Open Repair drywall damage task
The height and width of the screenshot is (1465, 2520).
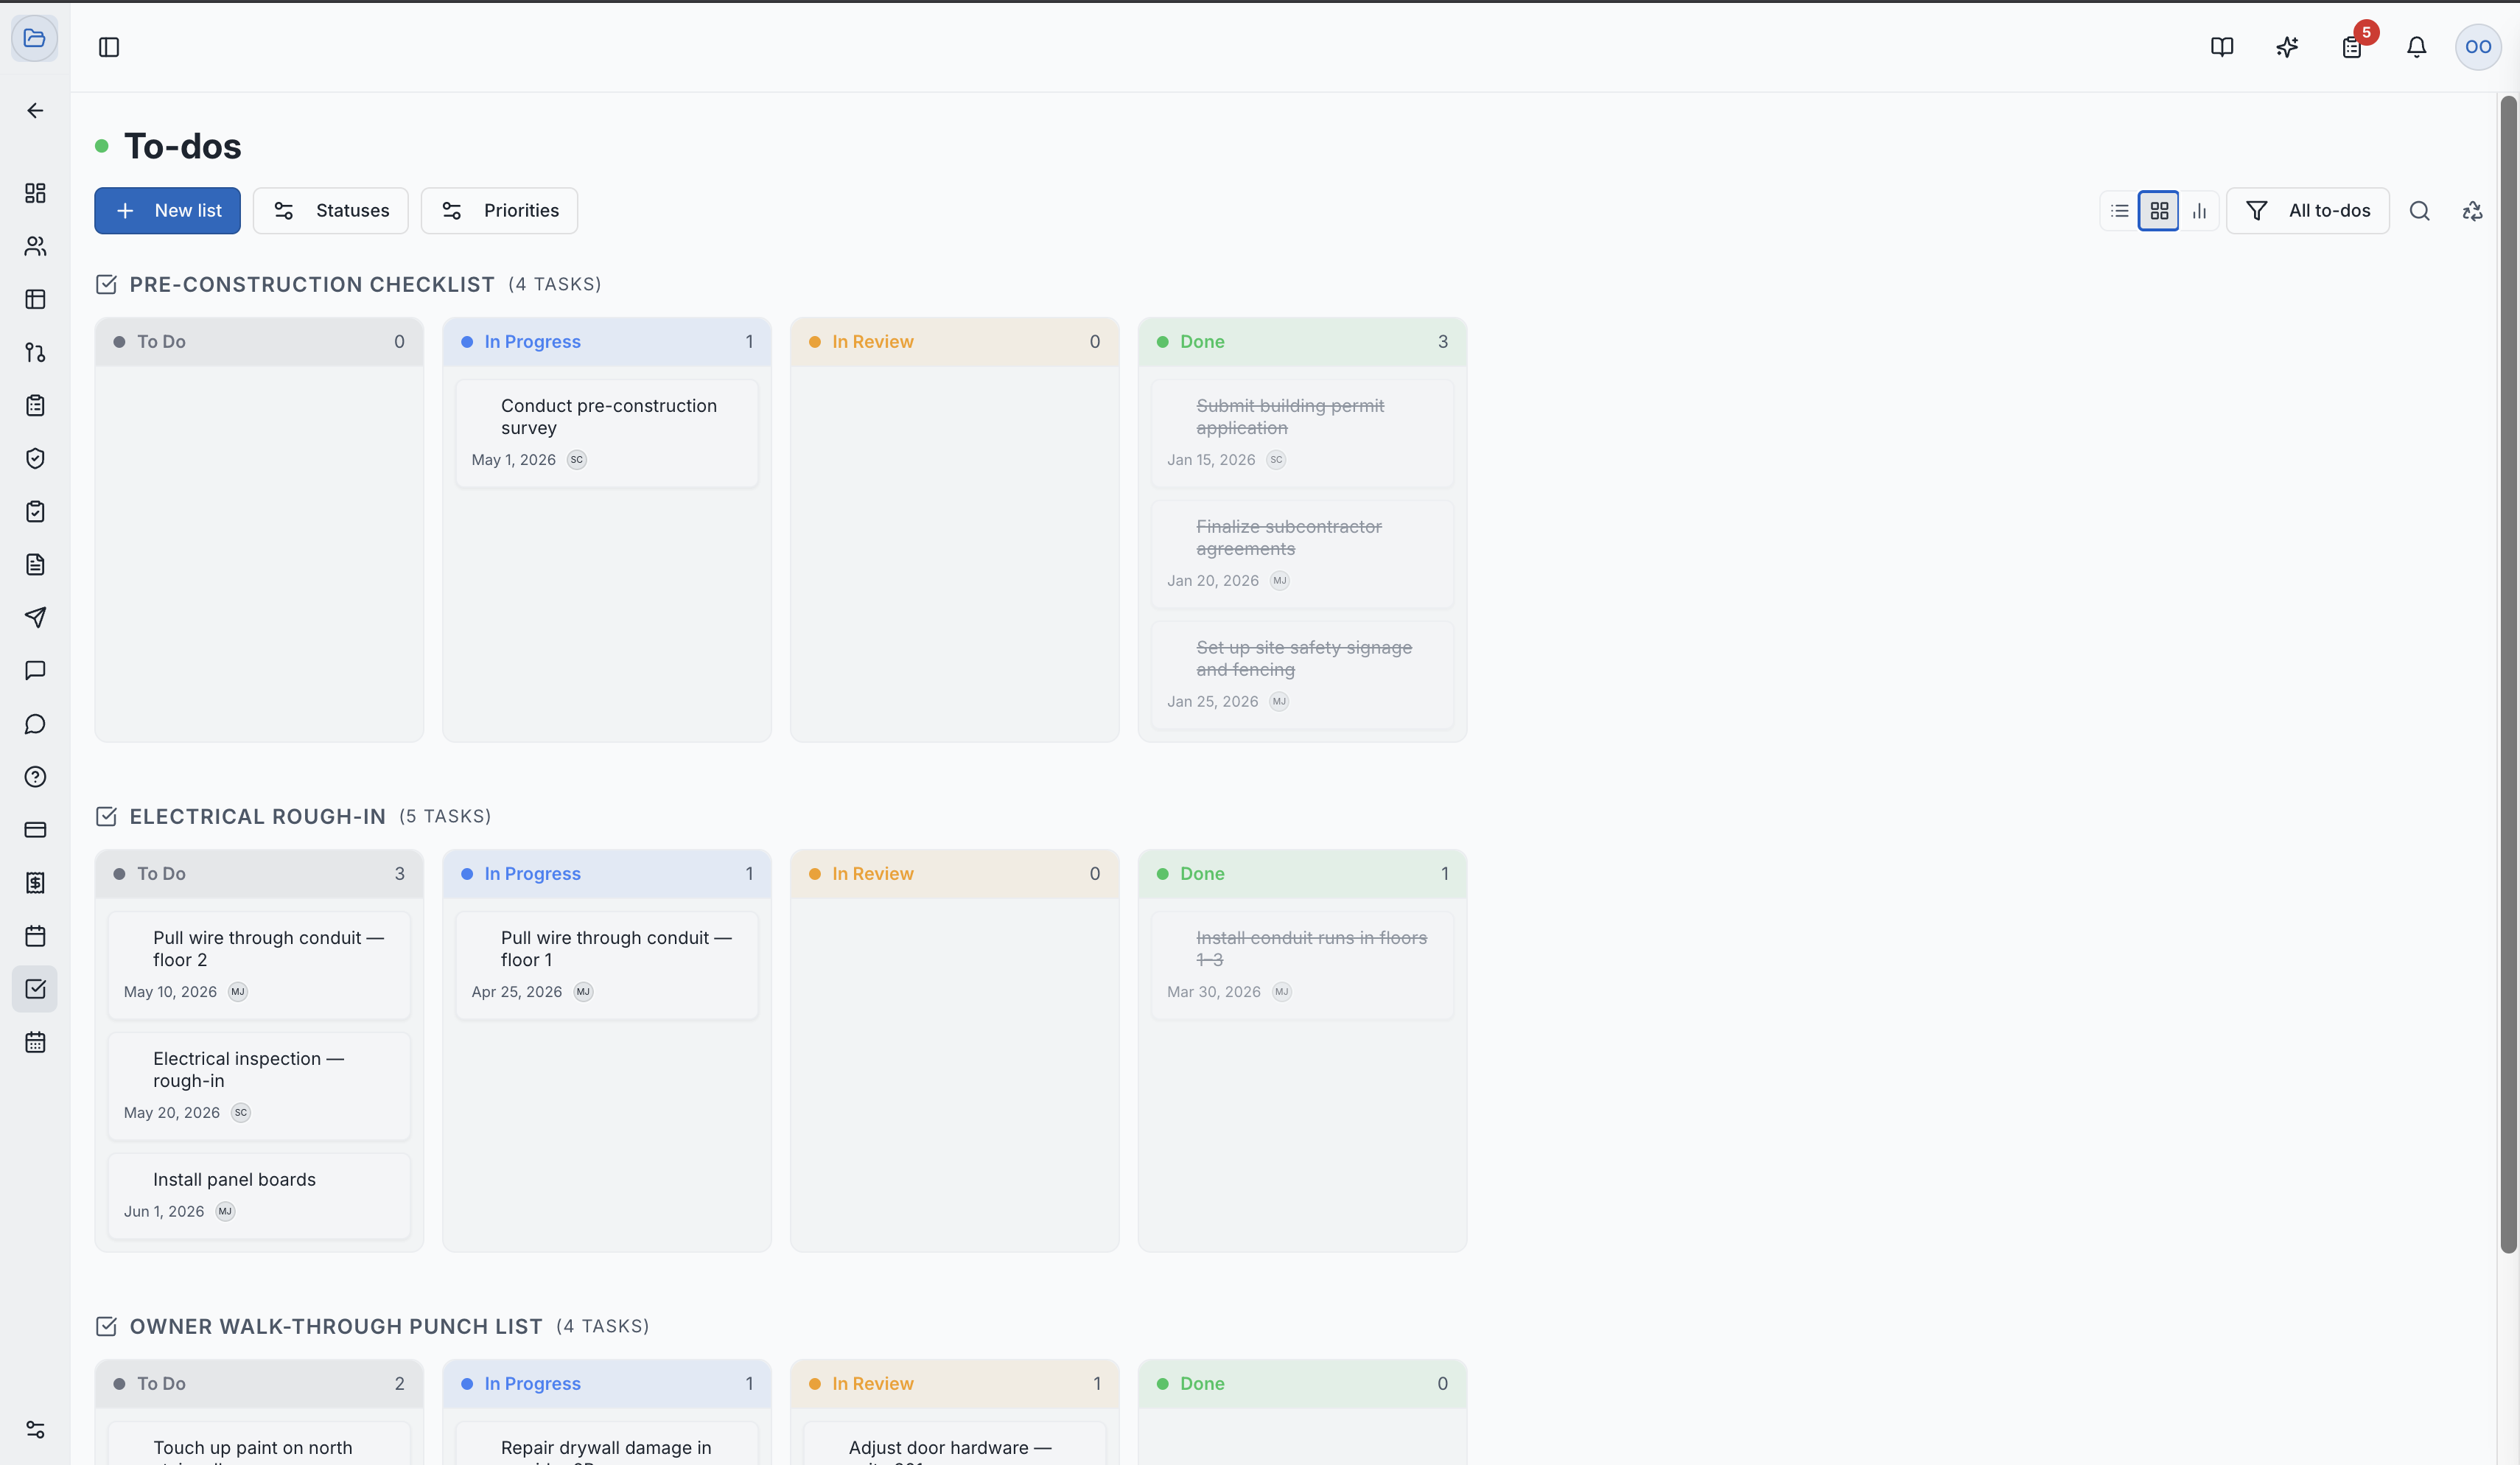pyautogui.click(x=607, y=1444)
